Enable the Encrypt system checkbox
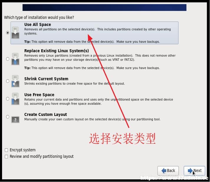Viewport: 210px width, 182px height. pyautogui.click(x=6, y=150)
